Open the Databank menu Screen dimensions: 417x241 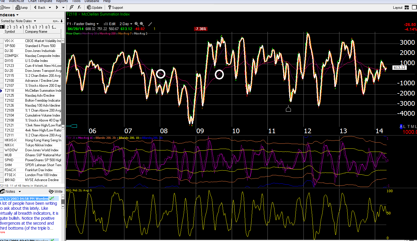click(92, 1)
